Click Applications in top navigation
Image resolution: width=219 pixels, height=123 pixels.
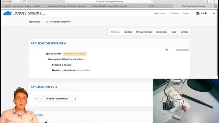click(x=159, y=13)
